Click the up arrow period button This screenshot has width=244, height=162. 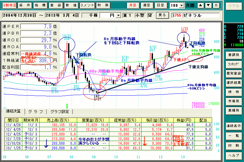coord(201,6)
